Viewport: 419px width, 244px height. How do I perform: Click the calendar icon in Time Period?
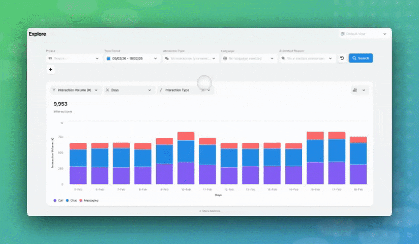coord(108,58)
